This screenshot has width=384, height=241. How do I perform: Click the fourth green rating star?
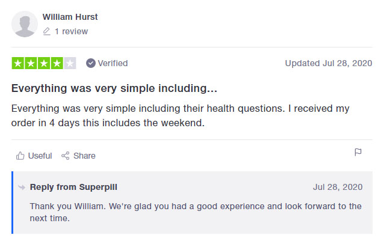click(x=57, y=63)
